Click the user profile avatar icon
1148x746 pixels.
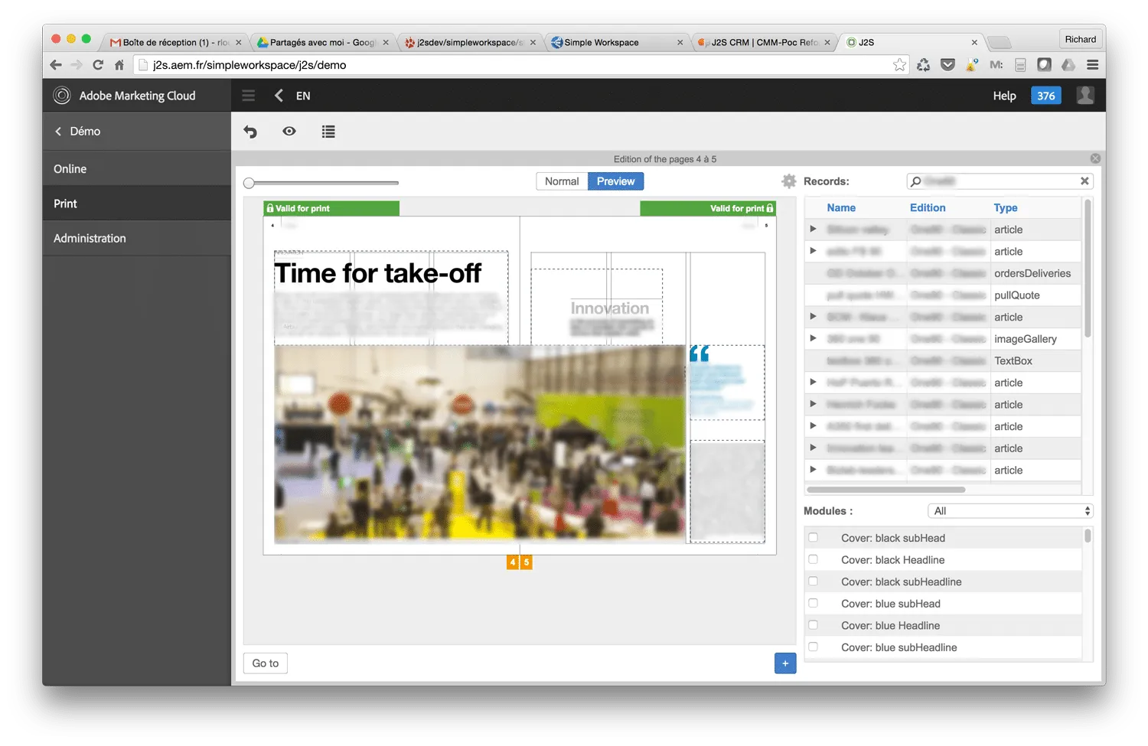1084,96
